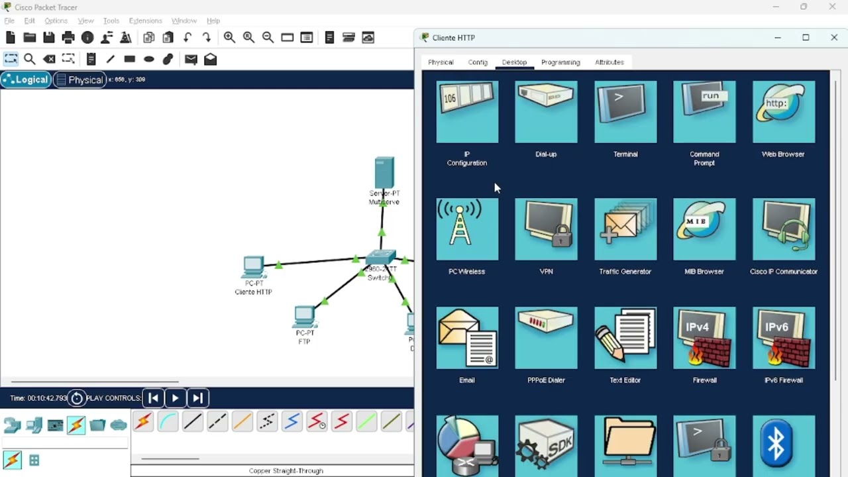Choose the End Devices category

click(34, 425)
